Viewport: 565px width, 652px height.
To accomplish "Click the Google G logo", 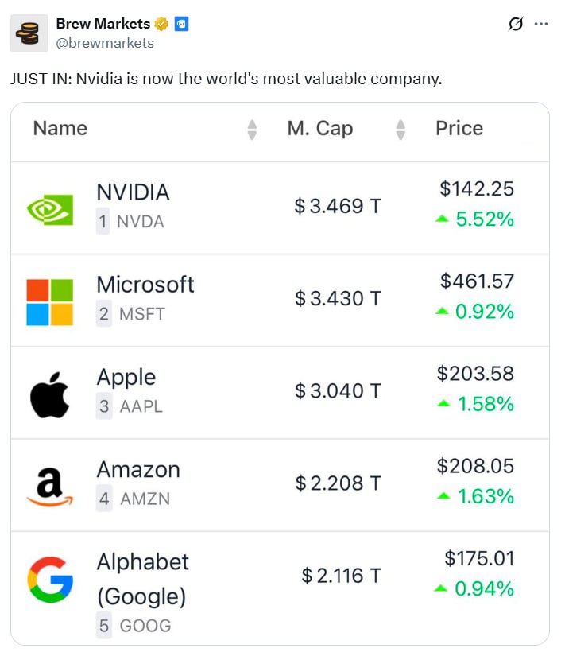I will tap(50, 580).
